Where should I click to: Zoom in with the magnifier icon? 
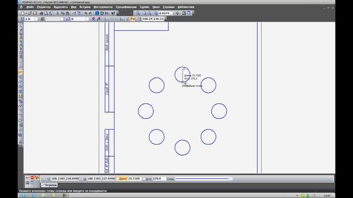point(145,13)
